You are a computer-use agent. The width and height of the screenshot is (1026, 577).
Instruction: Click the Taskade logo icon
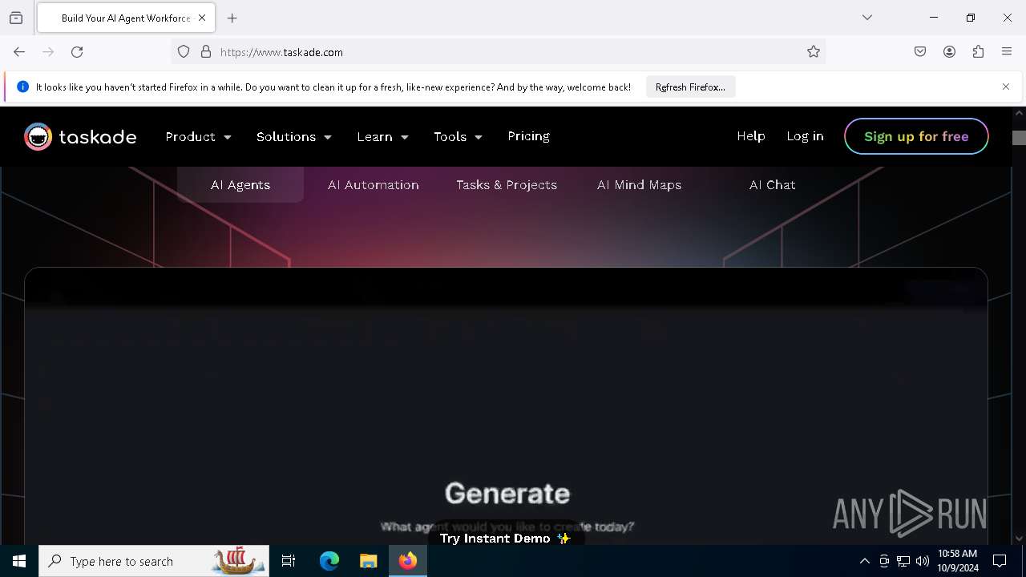point(38,137)
